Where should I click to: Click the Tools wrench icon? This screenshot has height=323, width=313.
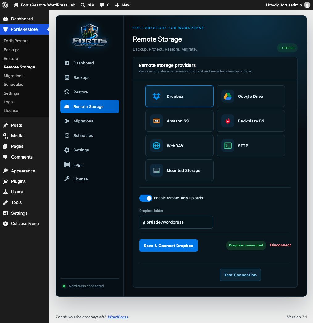(6, 202)
